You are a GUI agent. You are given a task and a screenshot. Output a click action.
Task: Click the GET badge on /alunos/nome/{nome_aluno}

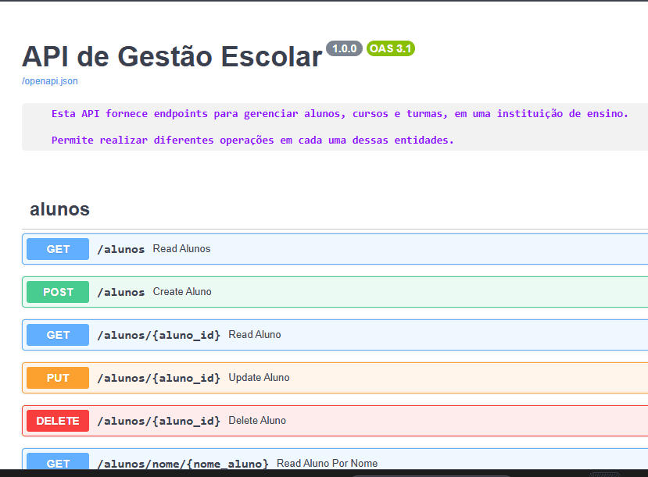point(57,463)
